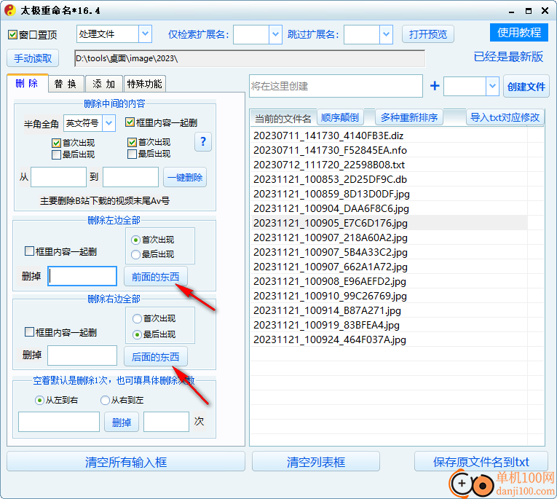Click 保存原文件名到txt button
557x499 pixels.
(481, 462)
